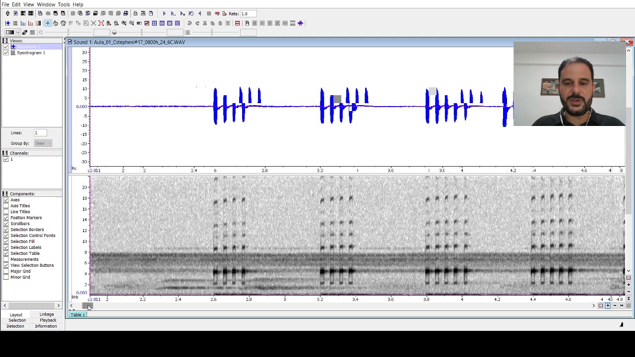Open the File menu
The height and width of the screenshot is (357, 635).
[x=5, y=4]
